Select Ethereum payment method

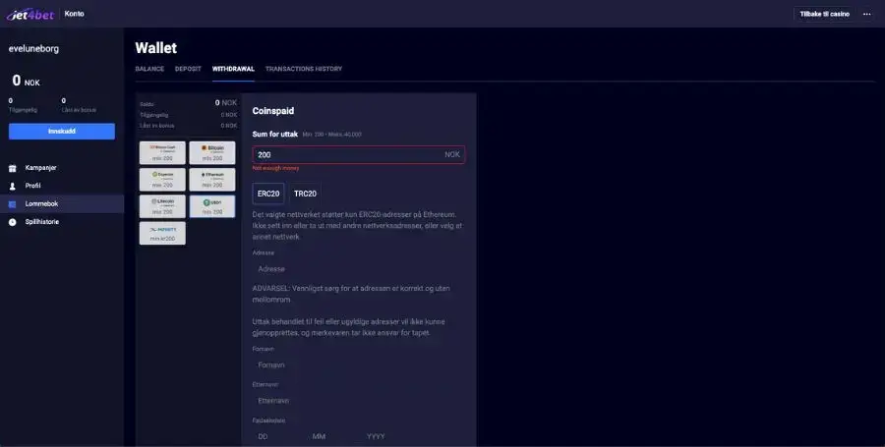[x=212, y=179]
